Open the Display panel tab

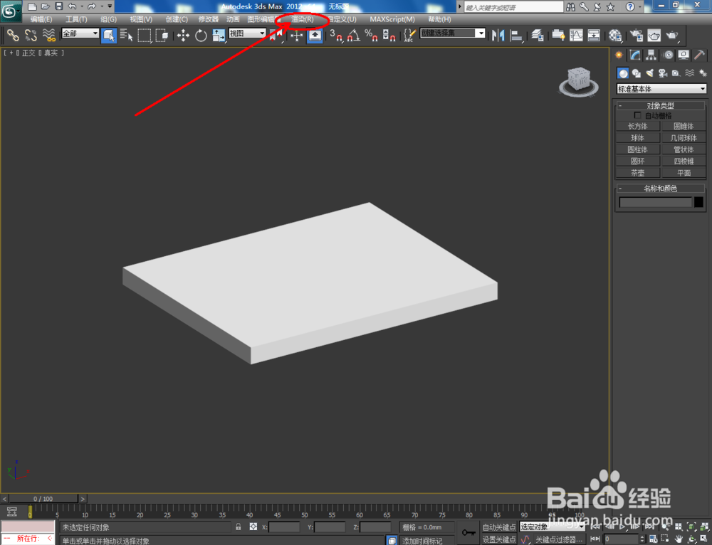[684, 55]
